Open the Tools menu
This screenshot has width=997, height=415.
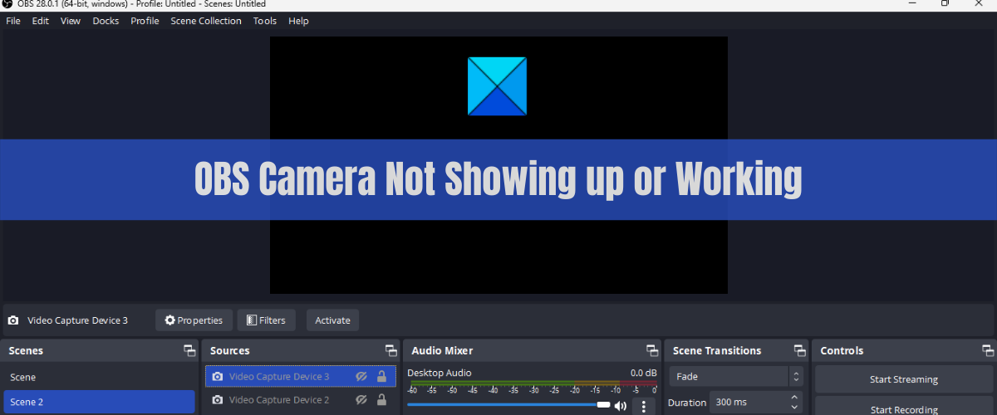click(x=265, y=21)
